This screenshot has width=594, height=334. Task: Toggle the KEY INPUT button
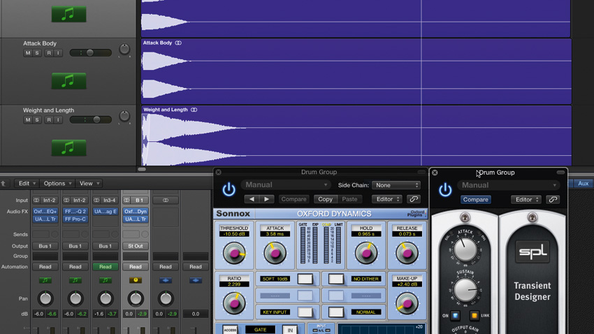pos(305,312)
